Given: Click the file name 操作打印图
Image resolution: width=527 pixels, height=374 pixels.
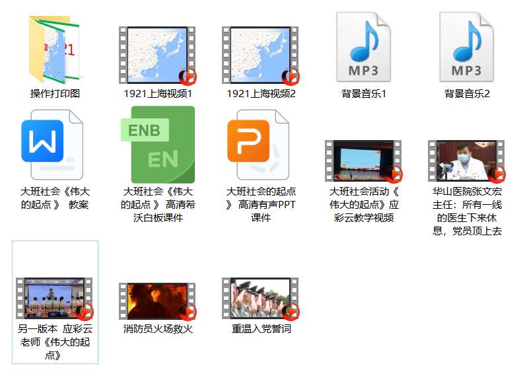Looking at the screenshot, I should [55, 94].
